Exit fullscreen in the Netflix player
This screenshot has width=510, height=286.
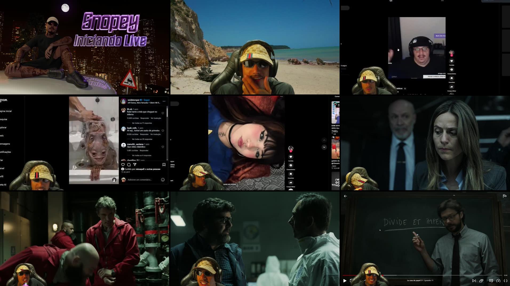505,281
